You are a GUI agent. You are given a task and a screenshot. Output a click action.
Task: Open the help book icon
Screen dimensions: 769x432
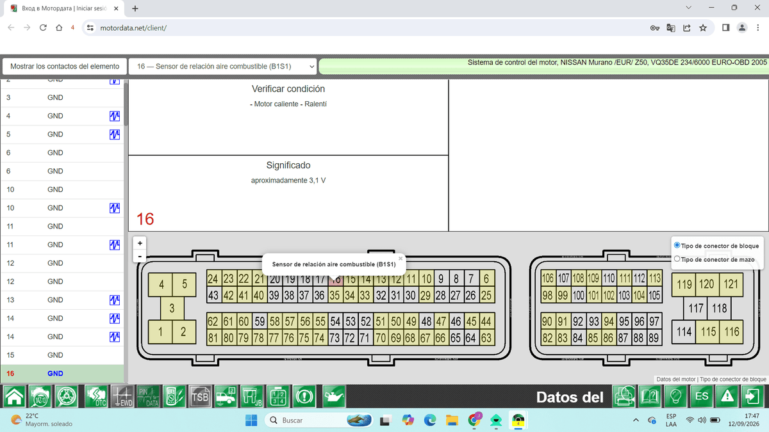tap(650, 397)
